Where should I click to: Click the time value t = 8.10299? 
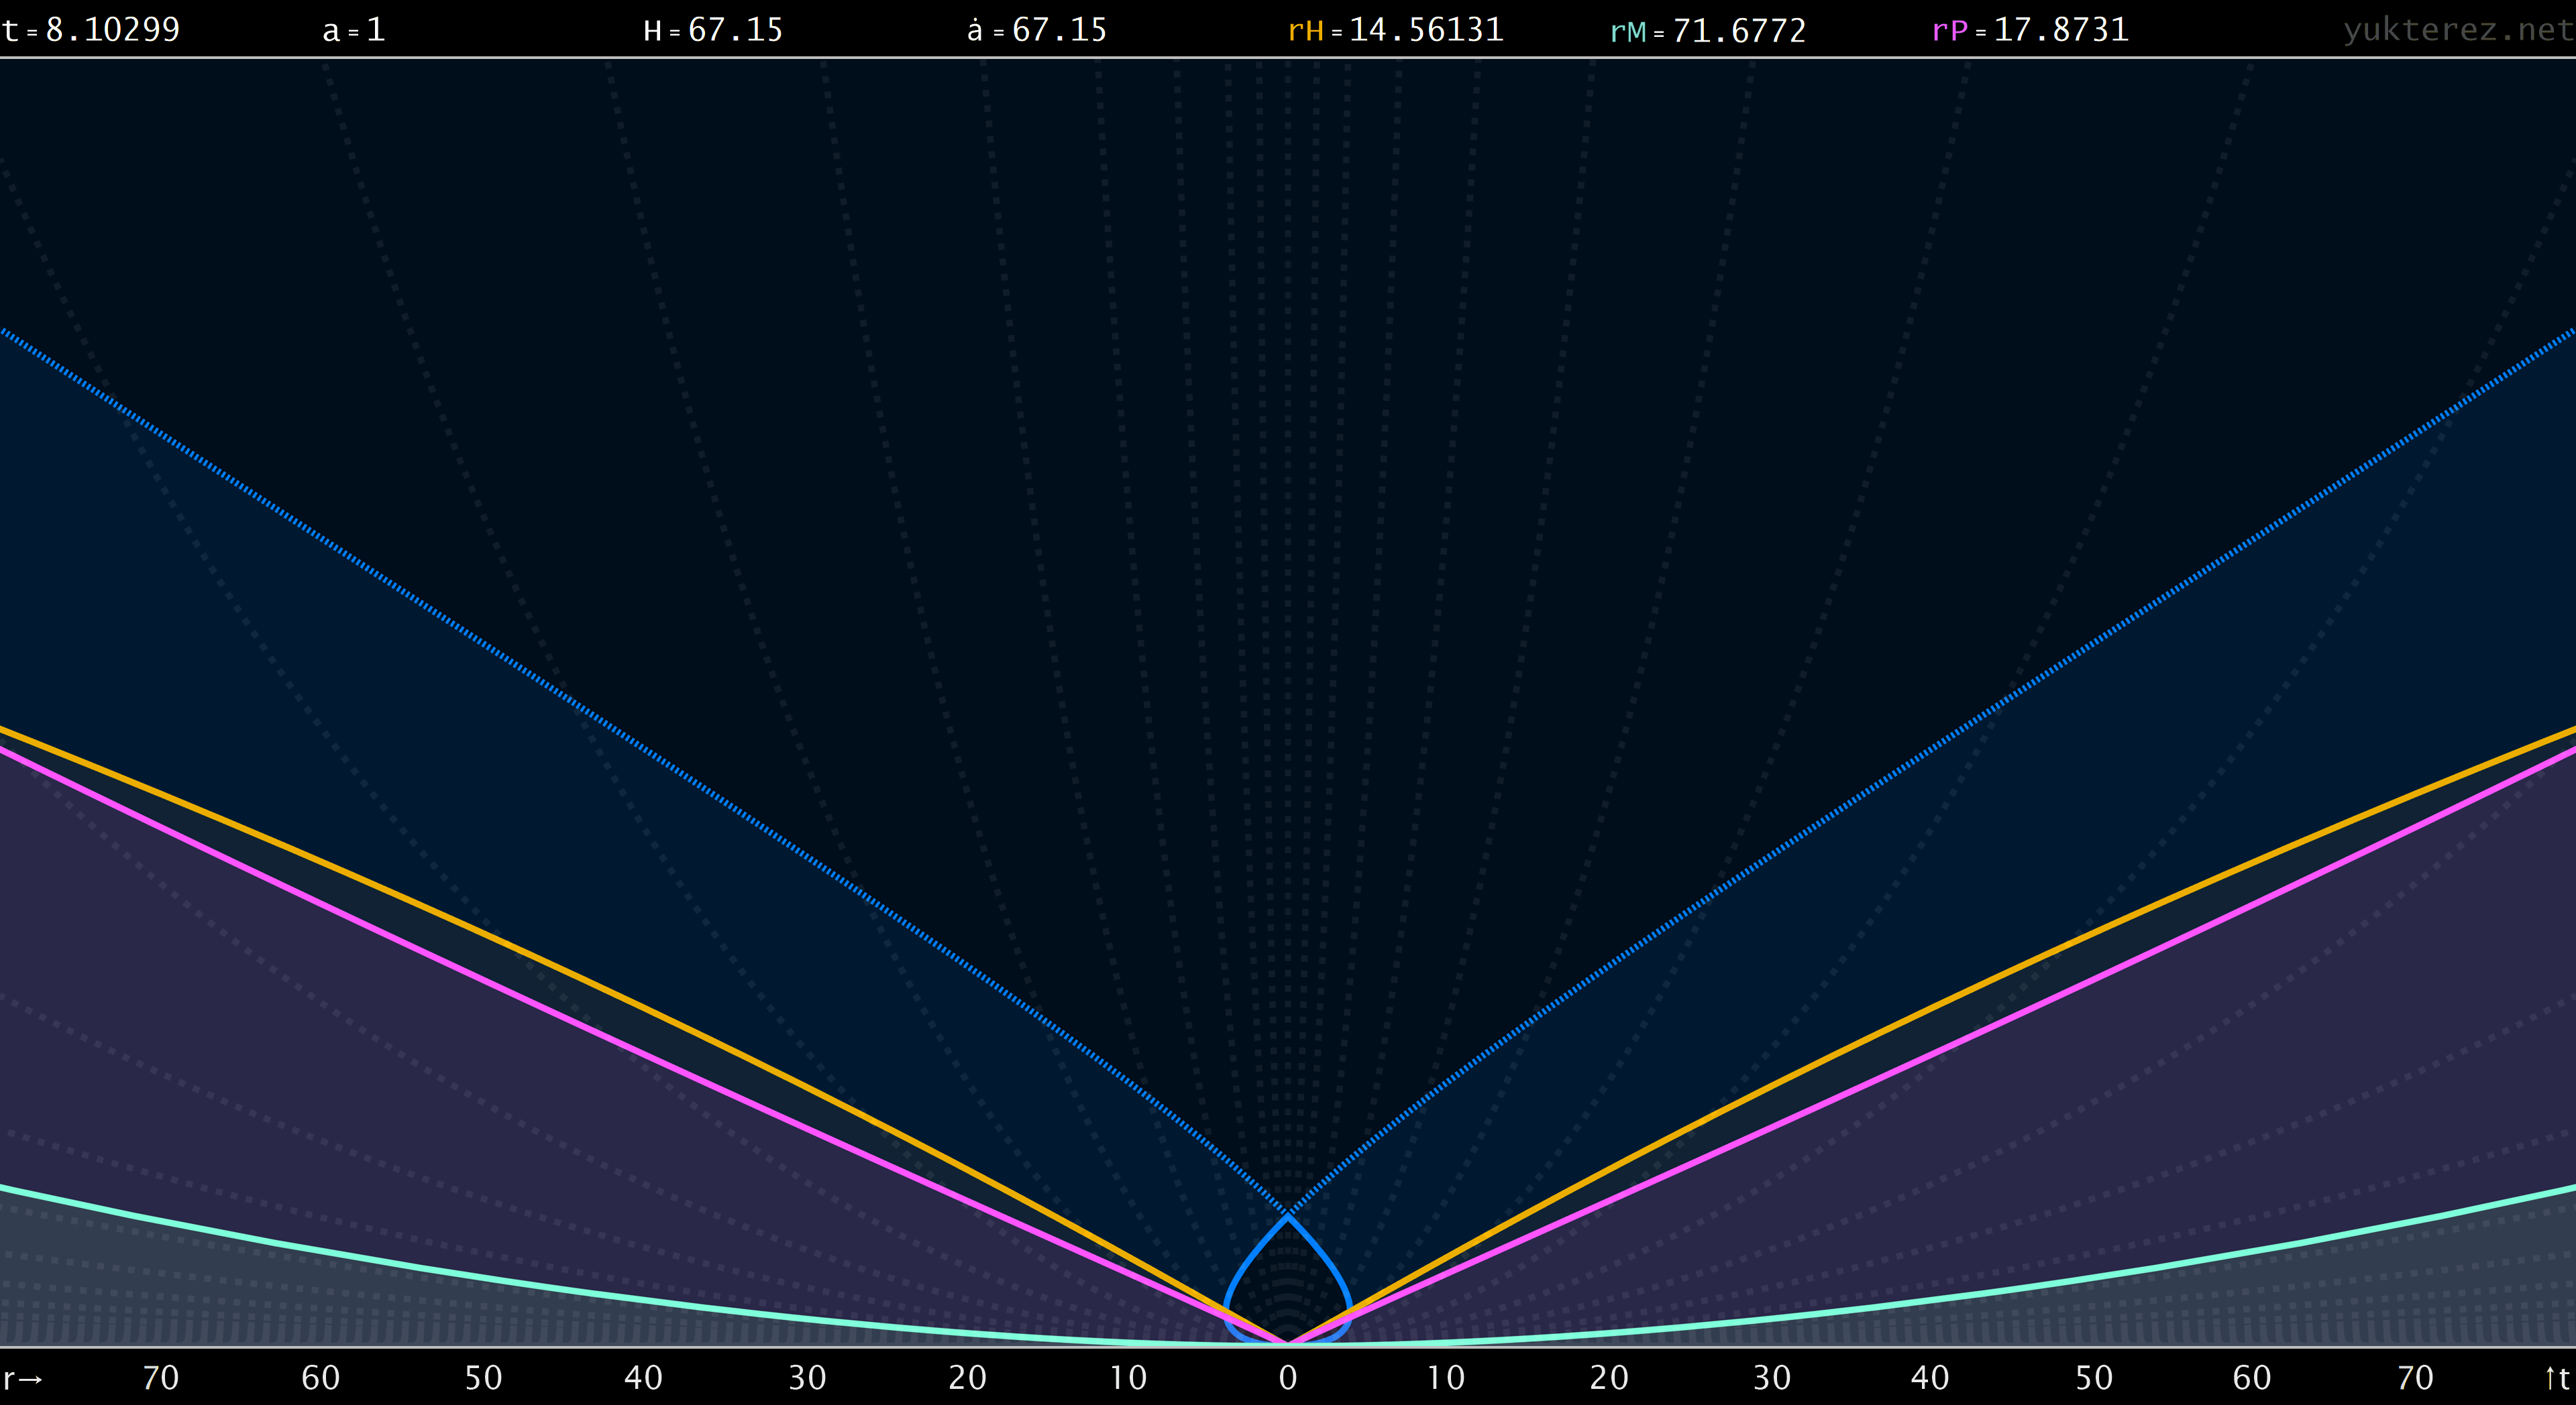pyautogui.click(x=91, y=30)
